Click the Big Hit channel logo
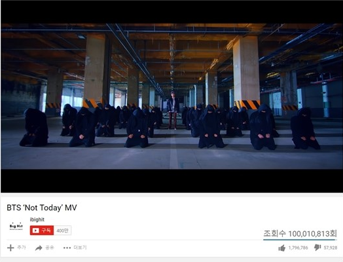The image size is (343, 262). (x=16, y=226)
